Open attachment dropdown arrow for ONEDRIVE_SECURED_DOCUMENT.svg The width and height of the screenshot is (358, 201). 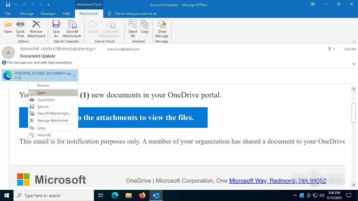(x=74, y=76)
